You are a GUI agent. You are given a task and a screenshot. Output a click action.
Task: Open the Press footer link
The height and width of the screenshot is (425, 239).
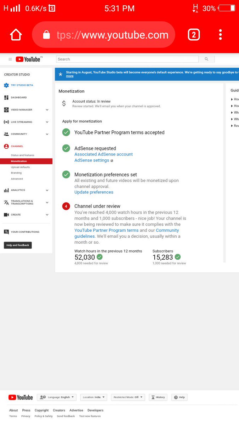coord(26,410)
